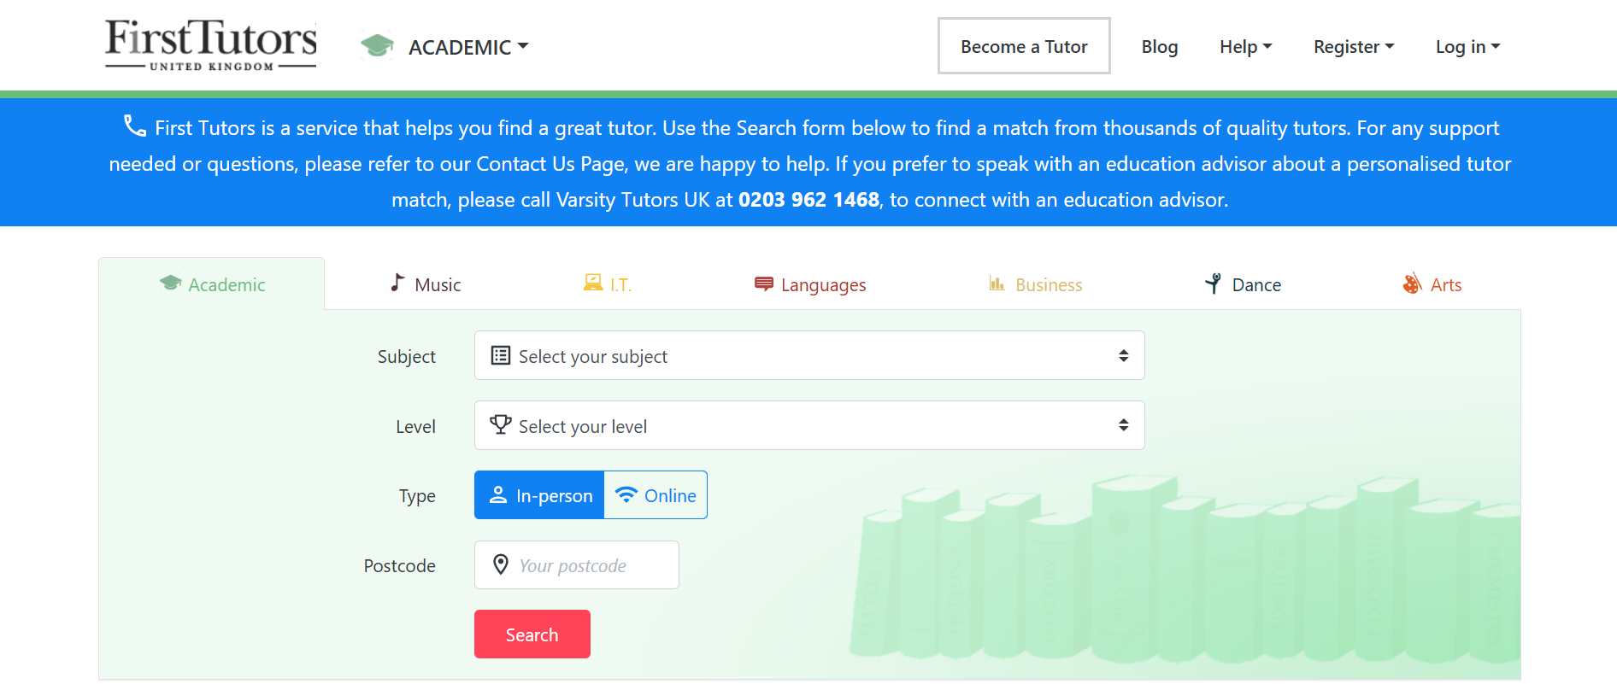This screenshot has height=684, width=1617.
Task: Open the Register menu
Action: point(1353,47)
